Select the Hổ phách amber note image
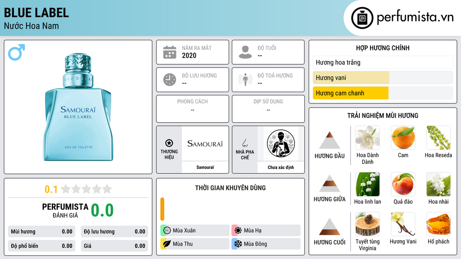The image size is (461, 259). click(438, 224)
